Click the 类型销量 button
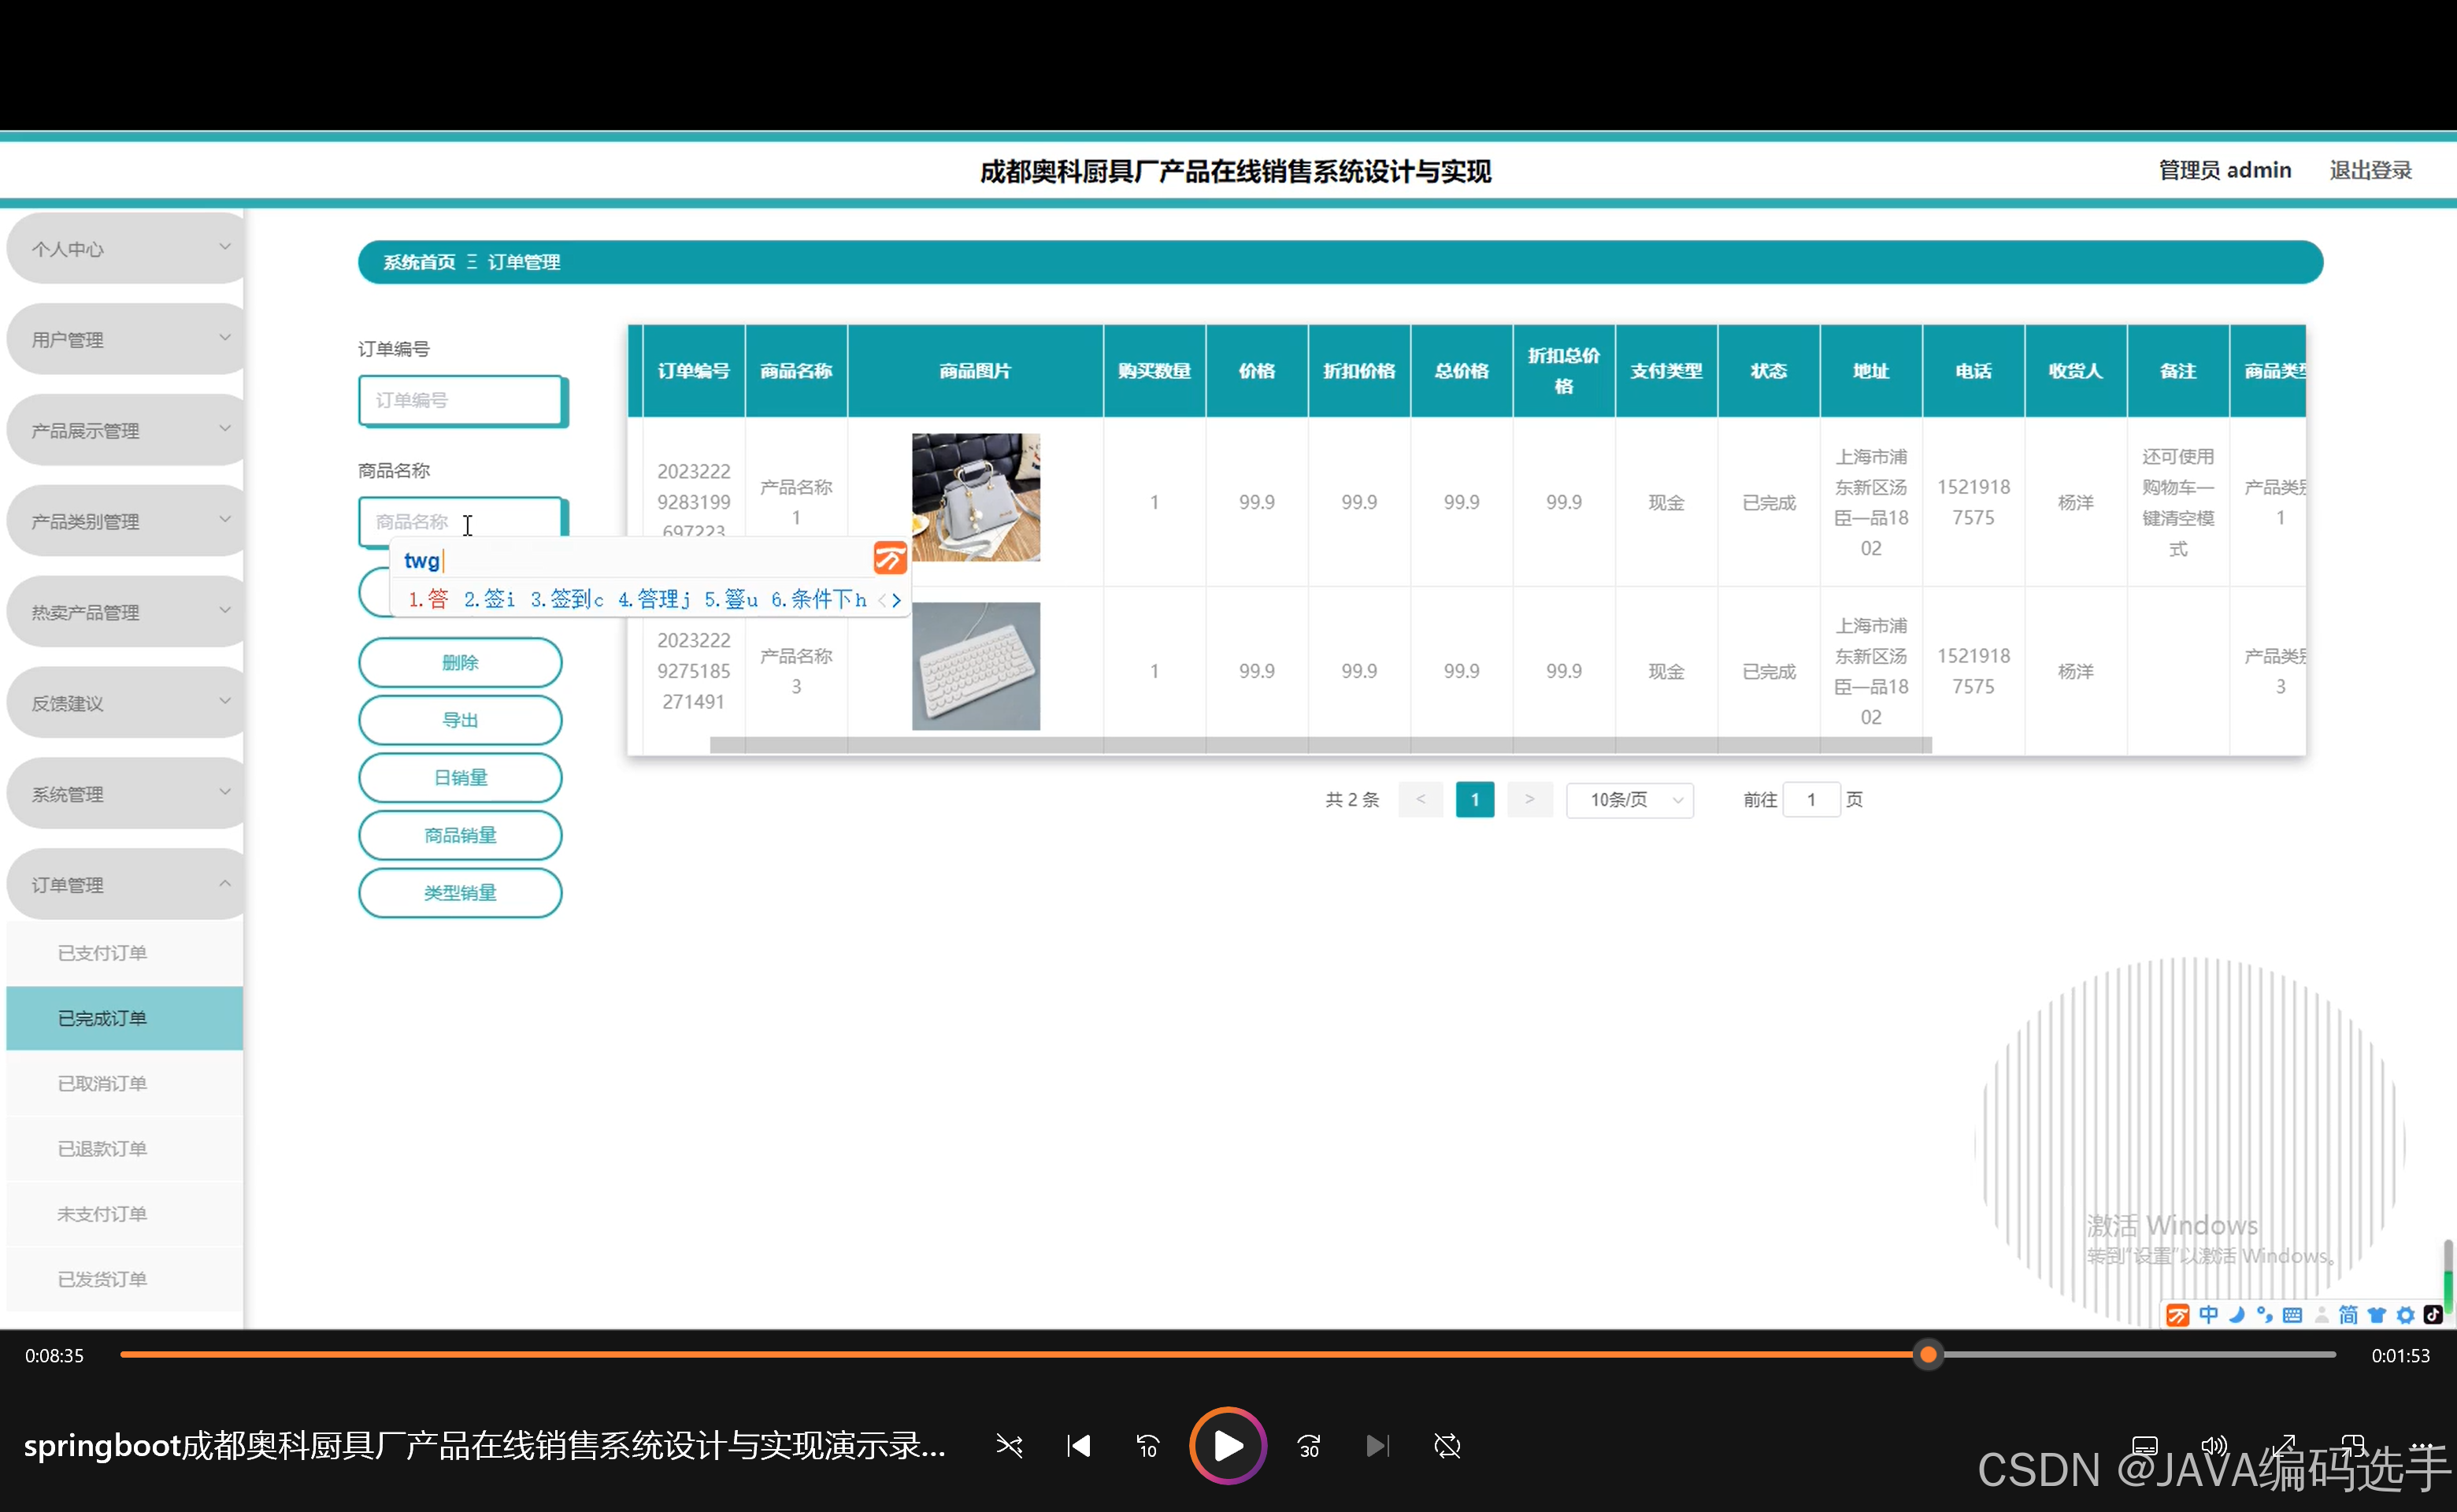The image size is (2457, 1512). (x=460, y=892)
